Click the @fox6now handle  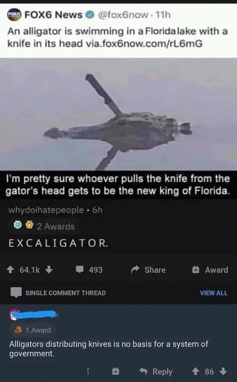pyautogui.click(x=123, y=15)
